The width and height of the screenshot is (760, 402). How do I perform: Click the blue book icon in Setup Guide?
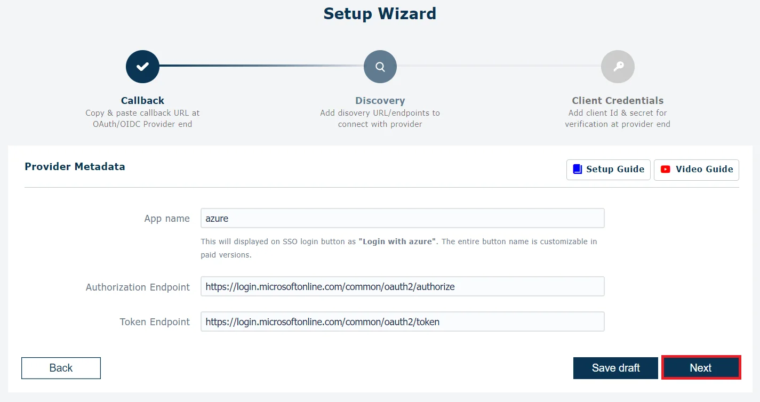coord(577,169)
